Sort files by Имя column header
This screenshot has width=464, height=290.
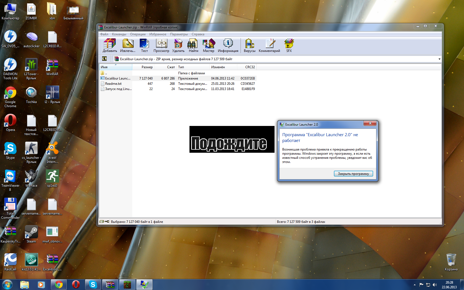(x=115, y=67)
